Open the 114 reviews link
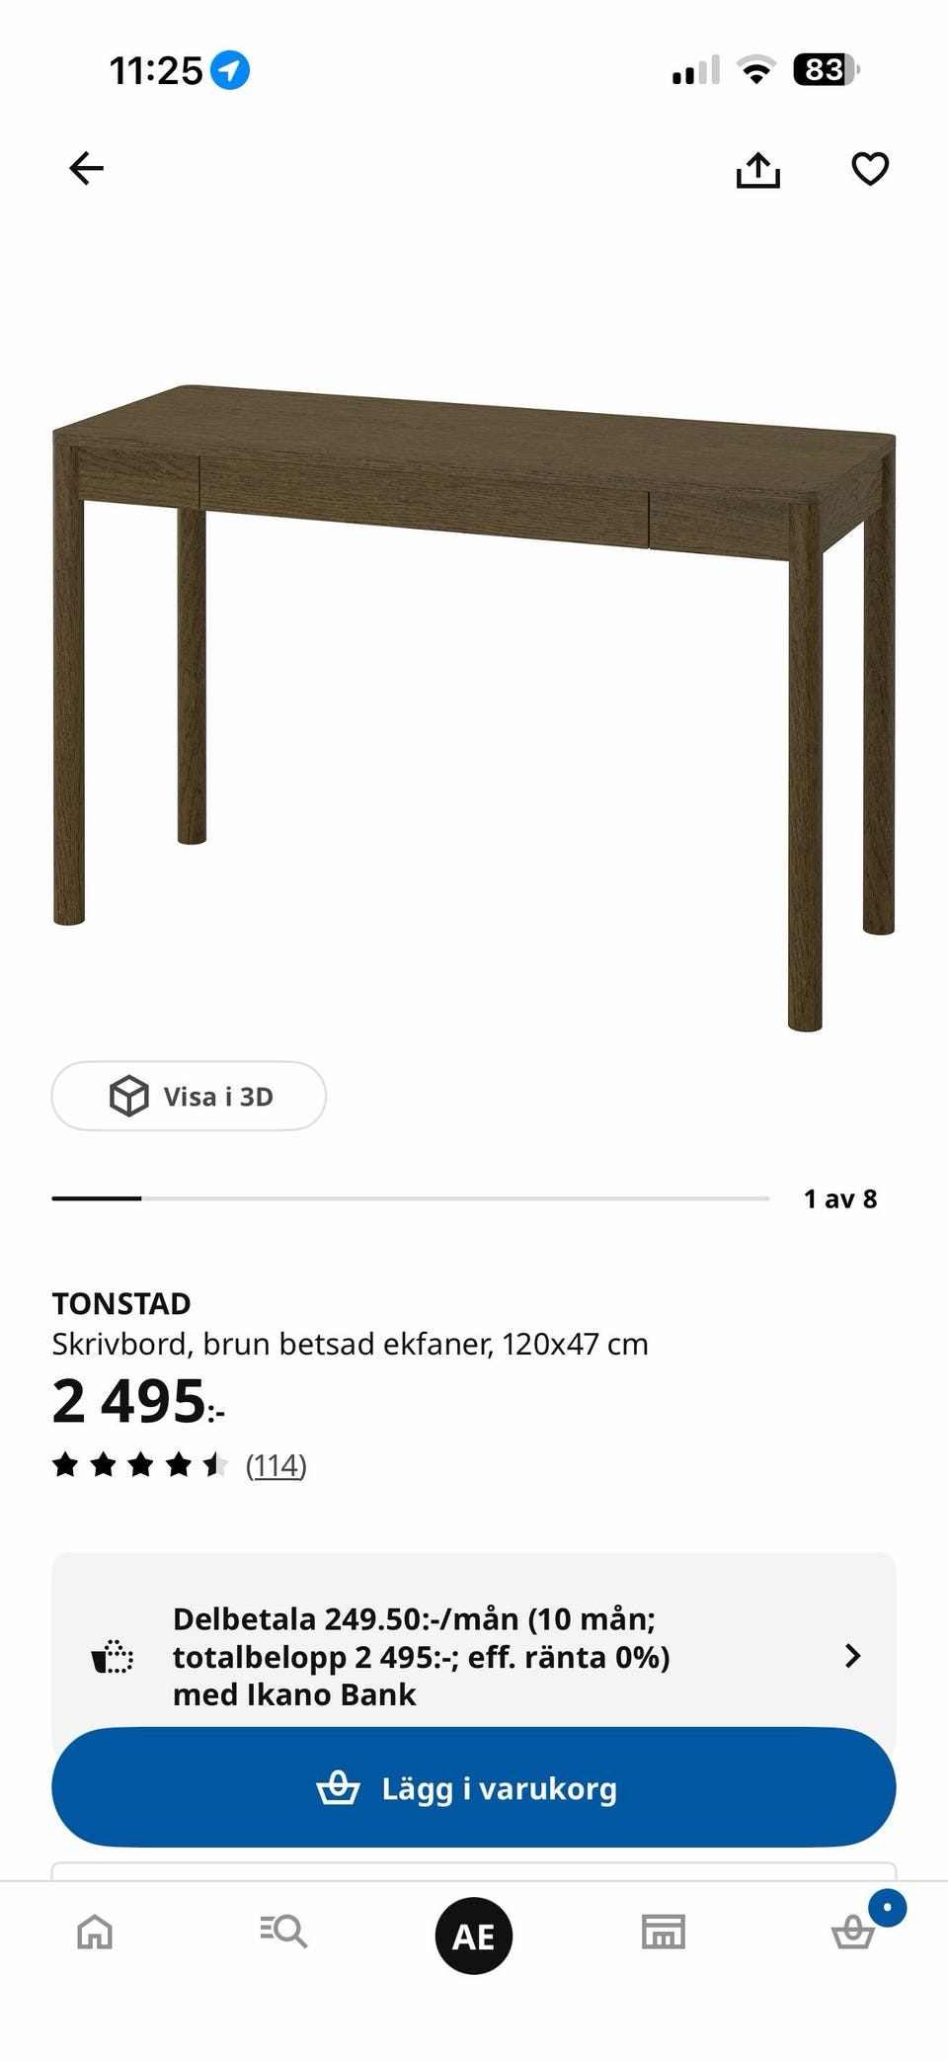 (x=276, y=1465)
